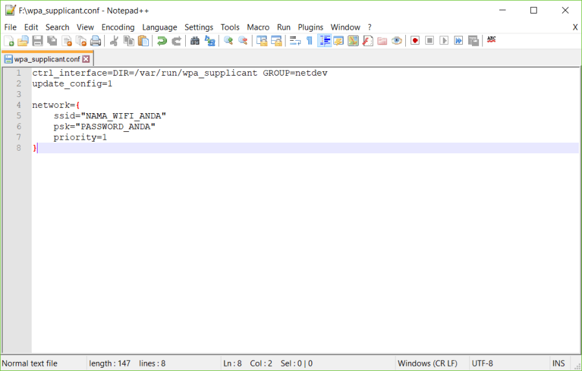
Task: Close wpa_supplicant.conf tab with red X
Action: pos(85,59)
